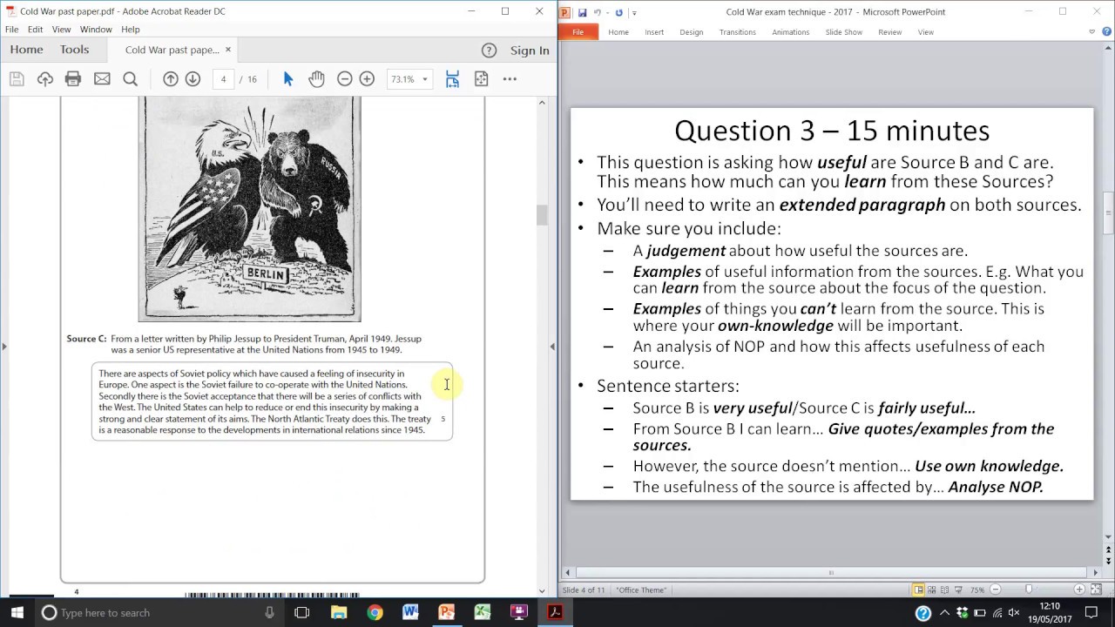Click the Fit to one full page icon
1115x627 pixels.
[481, 79]
